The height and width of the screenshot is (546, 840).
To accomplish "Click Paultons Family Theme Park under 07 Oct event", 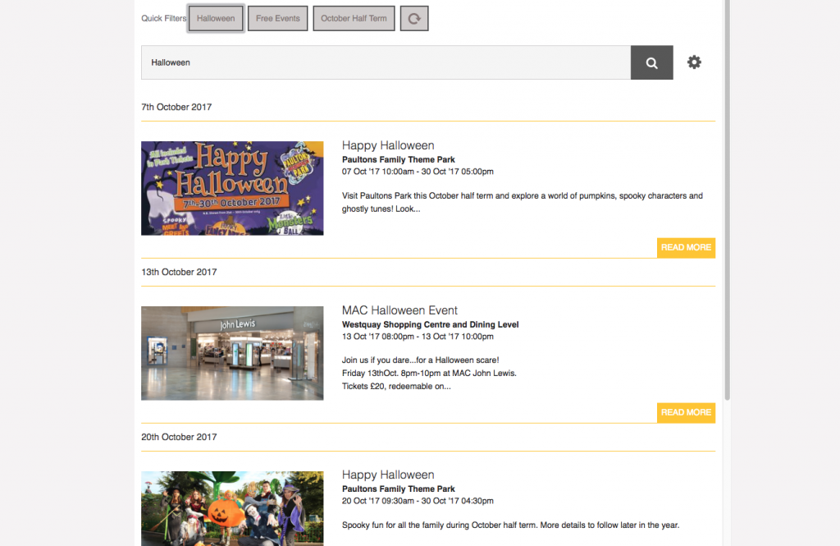I will [398, 160].
